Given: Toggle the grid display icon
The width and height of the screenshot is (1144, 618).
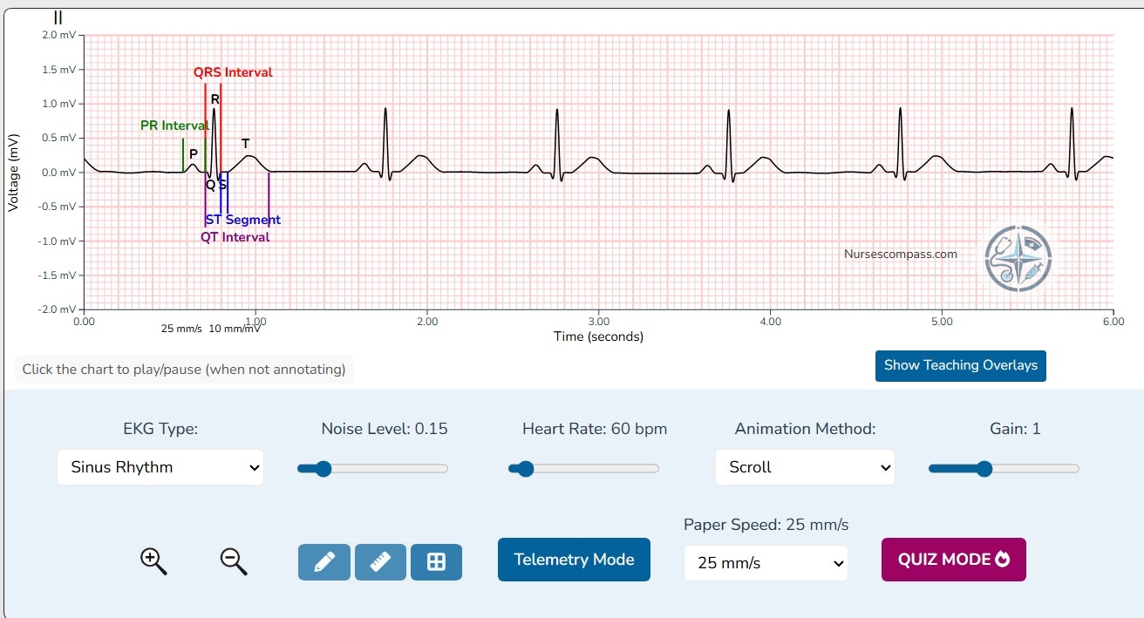Looking at the screenshot, I should [x=436, y=561].
